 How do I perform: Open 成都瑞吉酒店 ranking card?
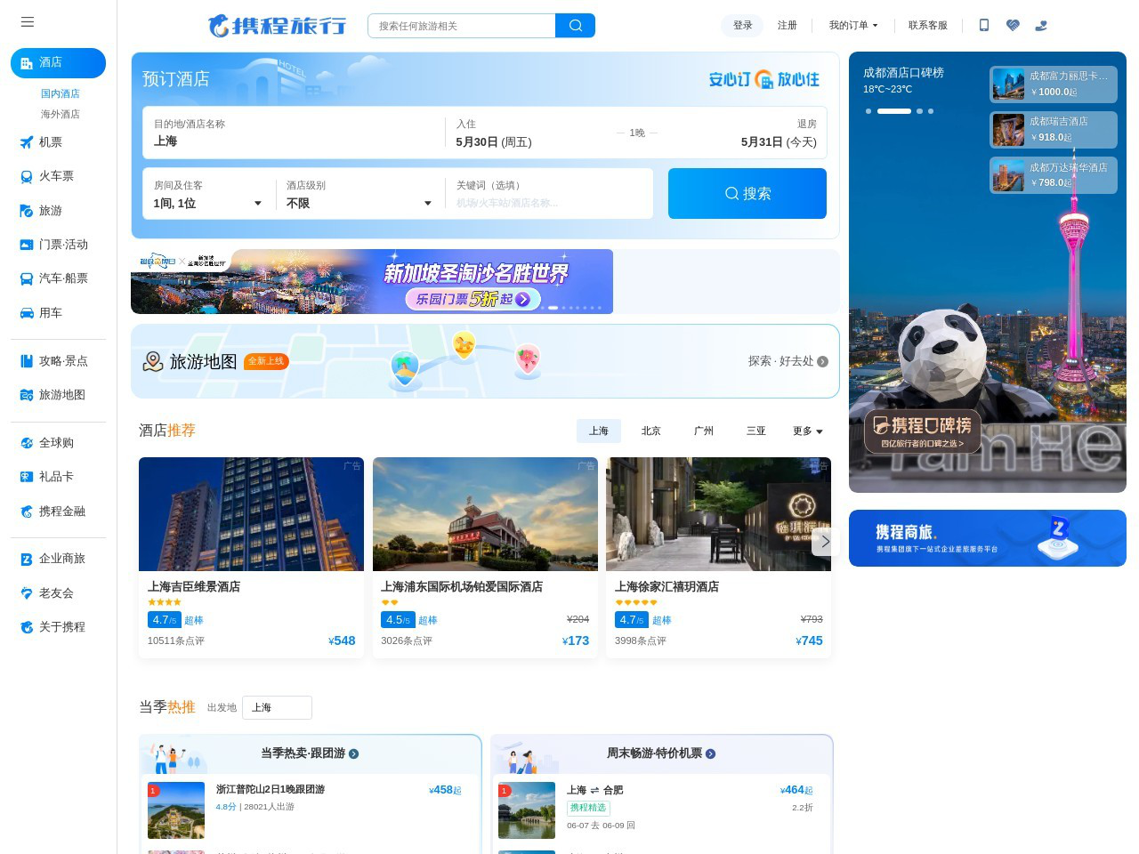coord(1054,130)
